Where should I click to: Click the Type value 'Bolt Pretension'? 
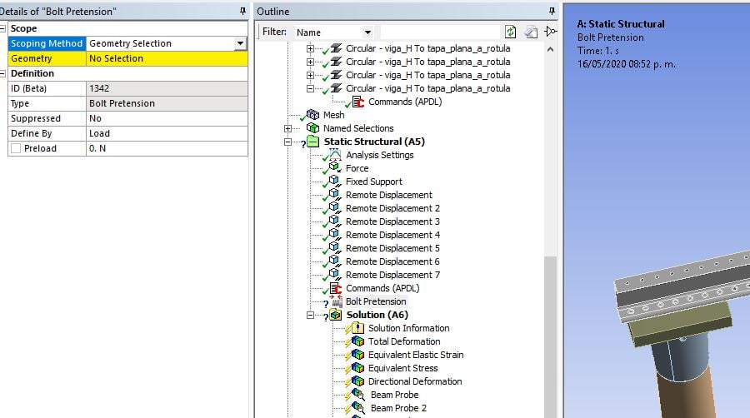pyautogui.click(x=167, y=103)
